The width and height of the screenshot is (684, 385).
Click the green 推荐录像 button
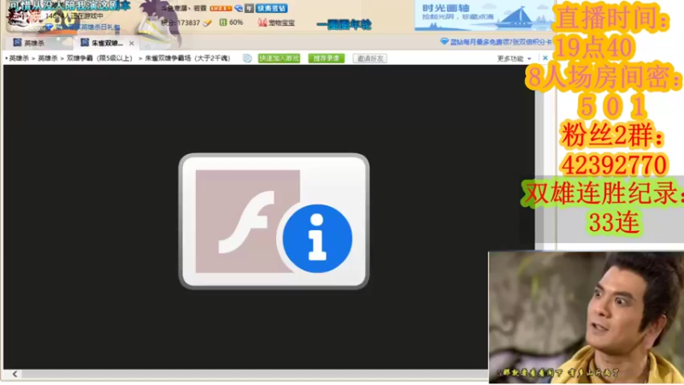click(x=327, y=58)
